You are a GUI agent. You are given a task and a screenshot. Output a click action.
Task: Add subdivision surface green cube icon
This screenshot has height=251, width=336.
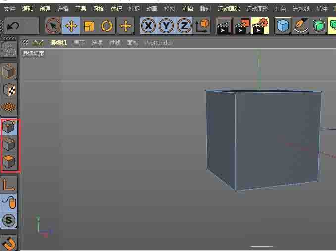[x=319, y=26]
